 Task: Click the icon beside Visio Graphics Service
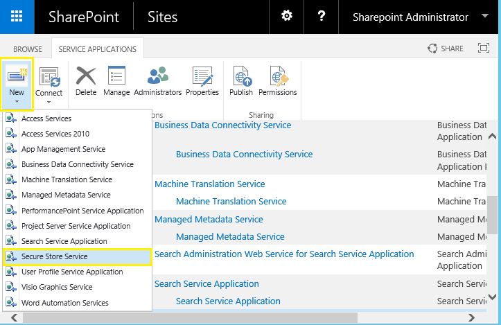[x=11, y=287]
